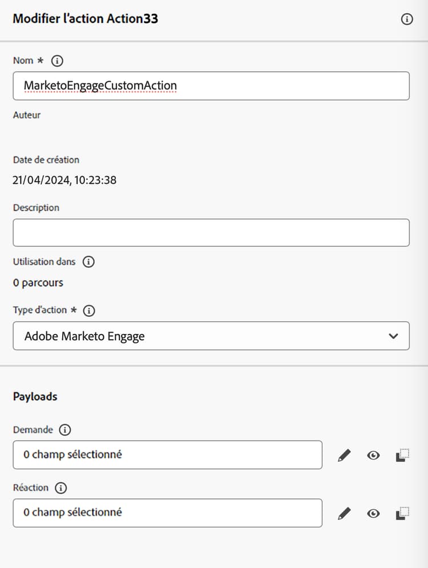
Task: Preview the Réaction payload with eye icon
Action: pyautogui.click(x=373, y=514)
